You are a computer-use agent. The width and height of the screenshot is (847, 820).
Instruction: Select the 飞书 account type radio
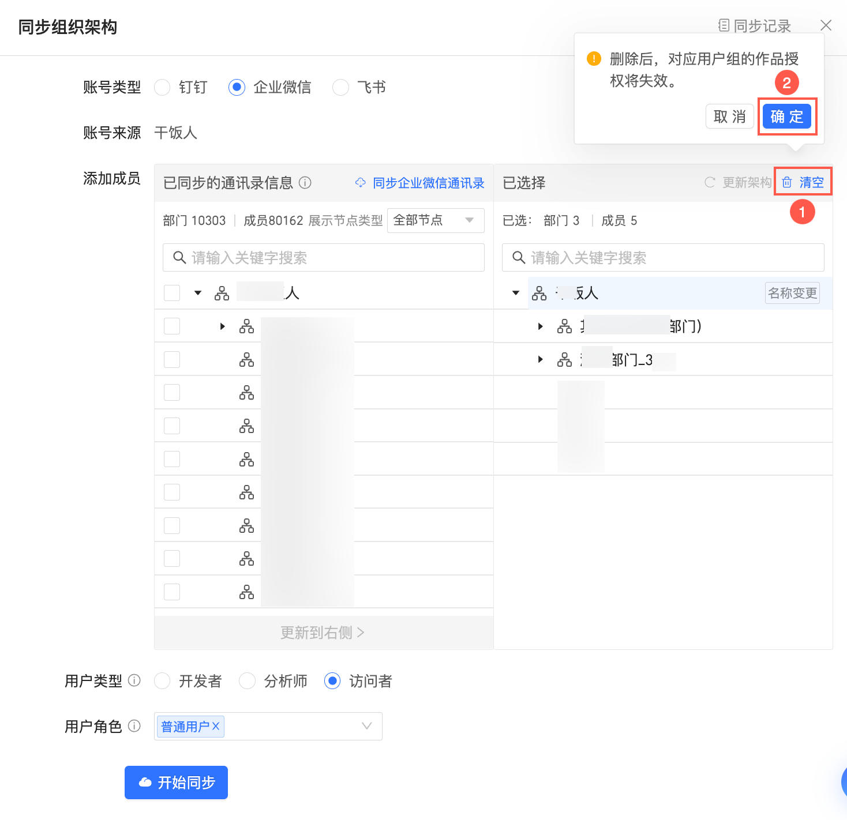click(x=340, y=87)
